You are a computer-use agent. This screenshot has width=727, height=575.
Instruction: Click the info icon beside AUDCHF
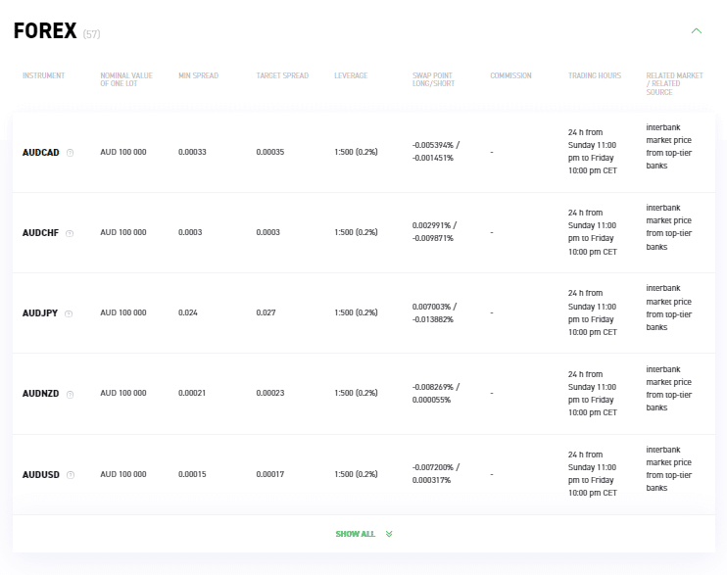[70, 233]
